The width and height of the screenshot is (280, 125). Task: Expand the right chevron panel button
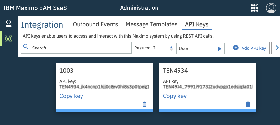pos(277,48)
